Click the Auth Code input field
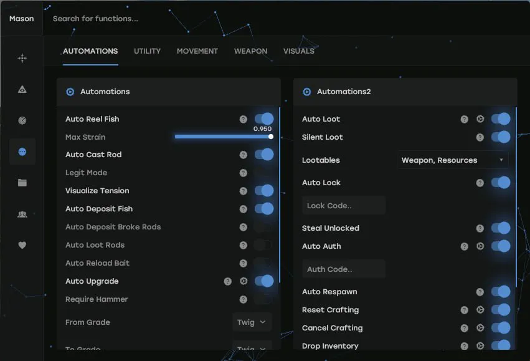This screenshot has height=361, width=530. pos(344,269)
